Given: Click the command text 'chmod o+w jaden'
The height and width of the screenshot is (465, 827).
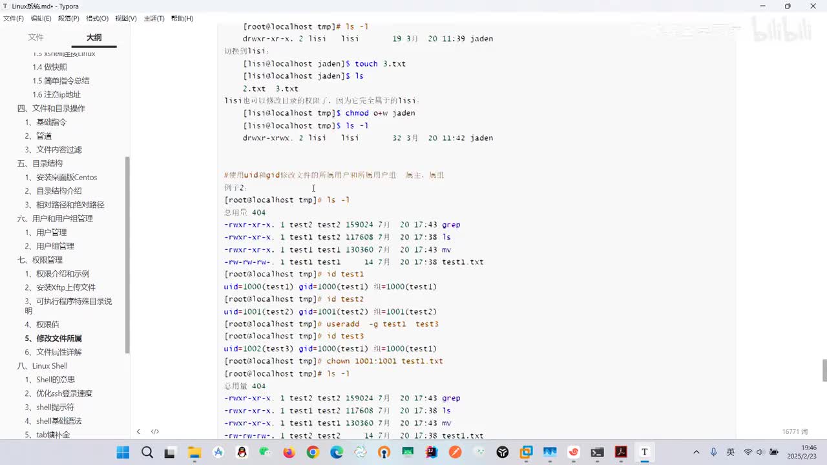Looking at the screenshot, I should point(380,113).
